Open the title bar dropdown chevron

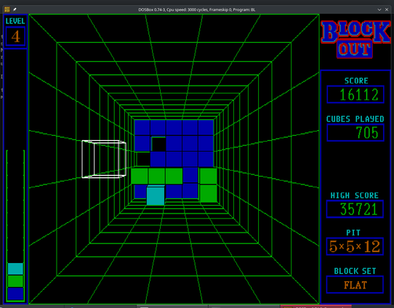tap(379, 9)
